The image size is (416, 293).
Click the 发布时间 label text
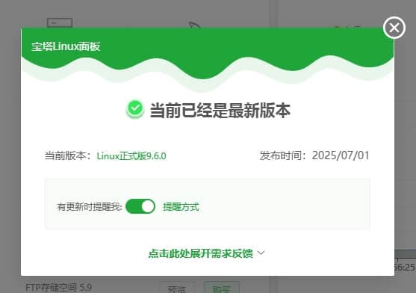click(x=283, y=155)
